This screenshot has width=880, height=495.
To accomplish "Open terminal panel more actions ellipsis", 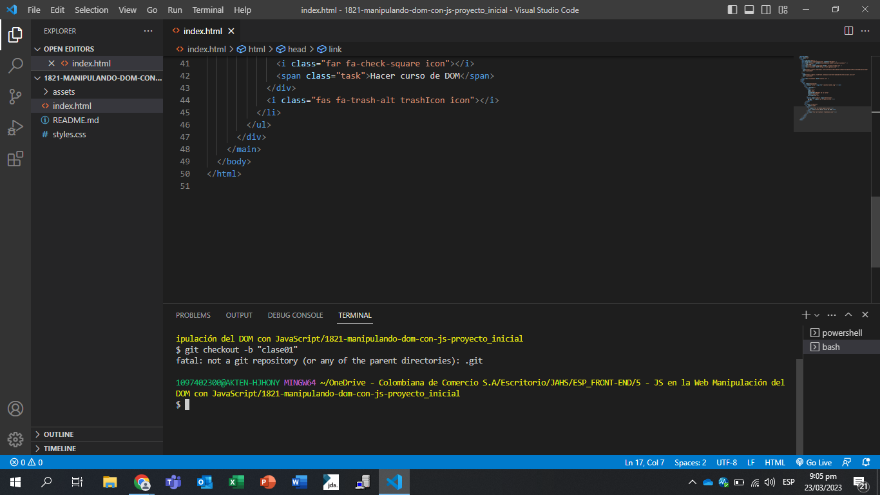I will click(x=832, y=315).
